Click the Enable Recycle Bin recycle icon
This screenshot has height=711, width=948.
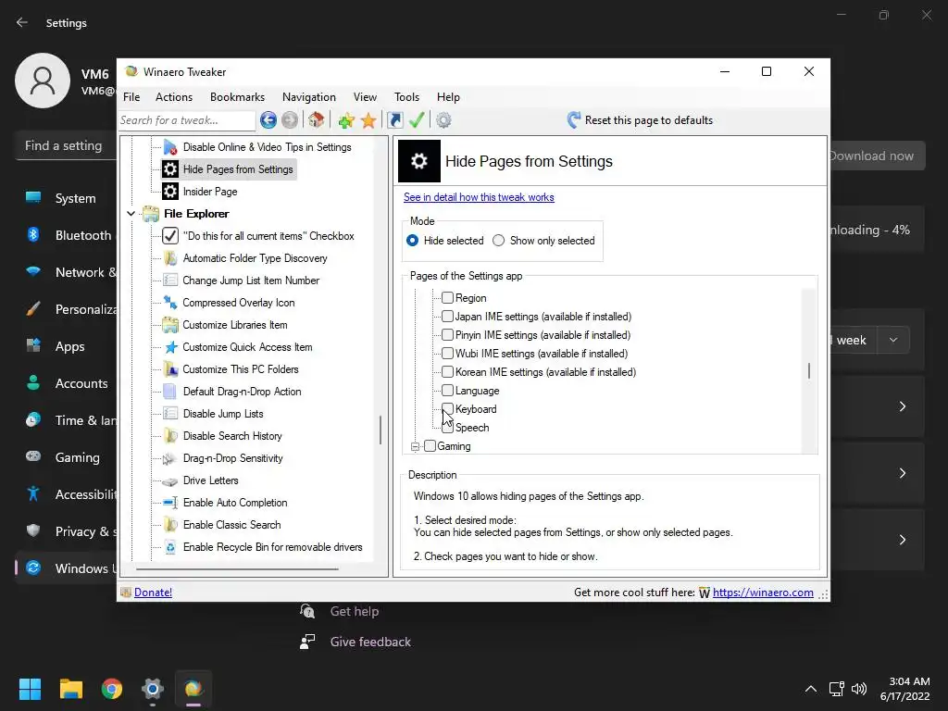170,547
